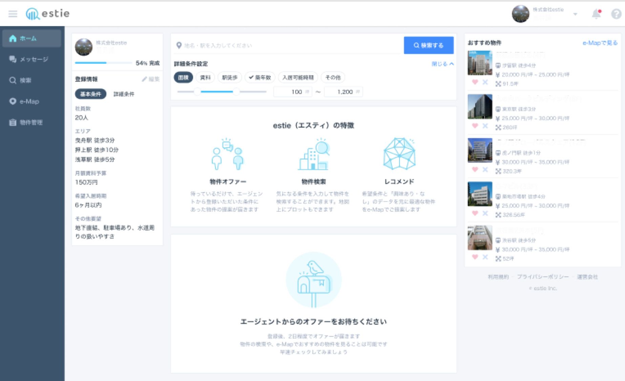The image size is (625, 381).
Task: Dismiss the 東京駅 property with the X icon
Action: coord(485,126)
